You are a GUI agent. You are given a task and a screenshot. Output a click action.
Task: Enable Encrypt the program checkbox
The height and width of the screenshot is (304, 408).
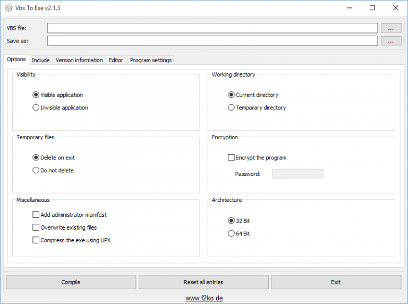232,158
